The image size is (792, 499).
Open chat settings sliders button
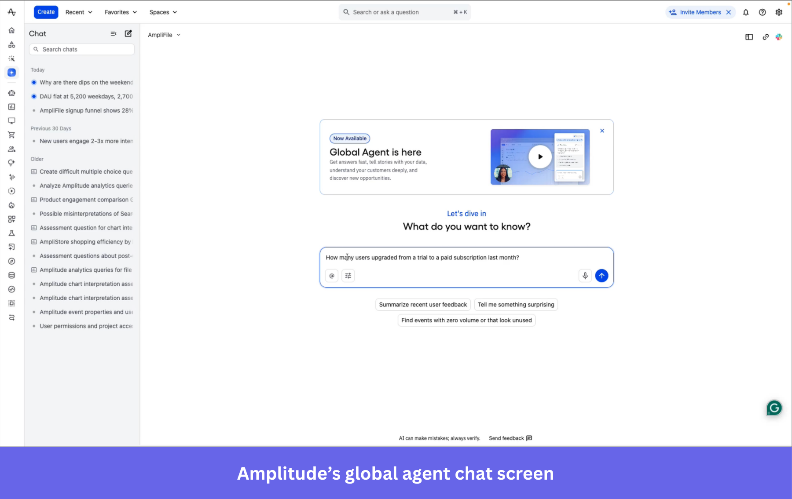point(348,276)
